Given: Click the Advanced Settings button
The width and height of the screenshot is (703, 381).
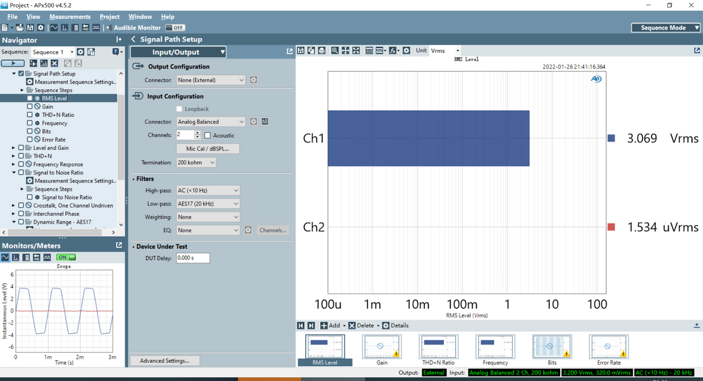Looking at the screenshot, I should [165, 360].
